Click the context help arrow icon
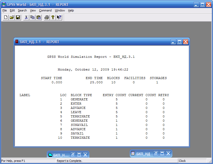213x164 pixels. point(59,17)
